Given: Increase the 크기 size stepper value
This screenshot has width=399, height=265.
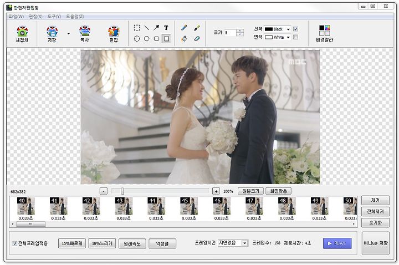Looking at the screenshot, I should pos(240,31).
